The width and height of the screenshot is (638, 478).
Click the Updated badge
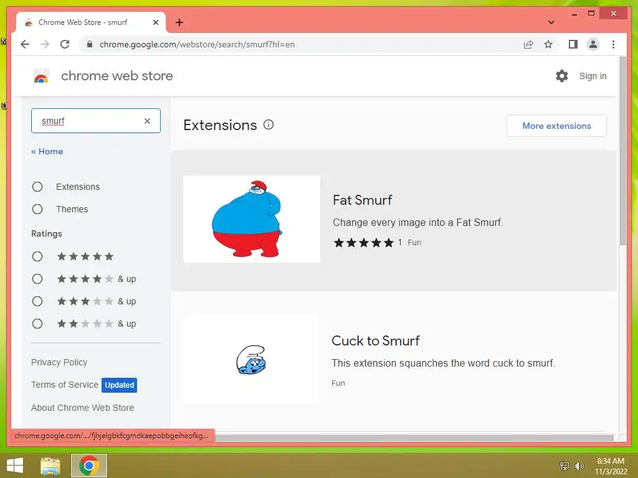[x=119, y=385]
